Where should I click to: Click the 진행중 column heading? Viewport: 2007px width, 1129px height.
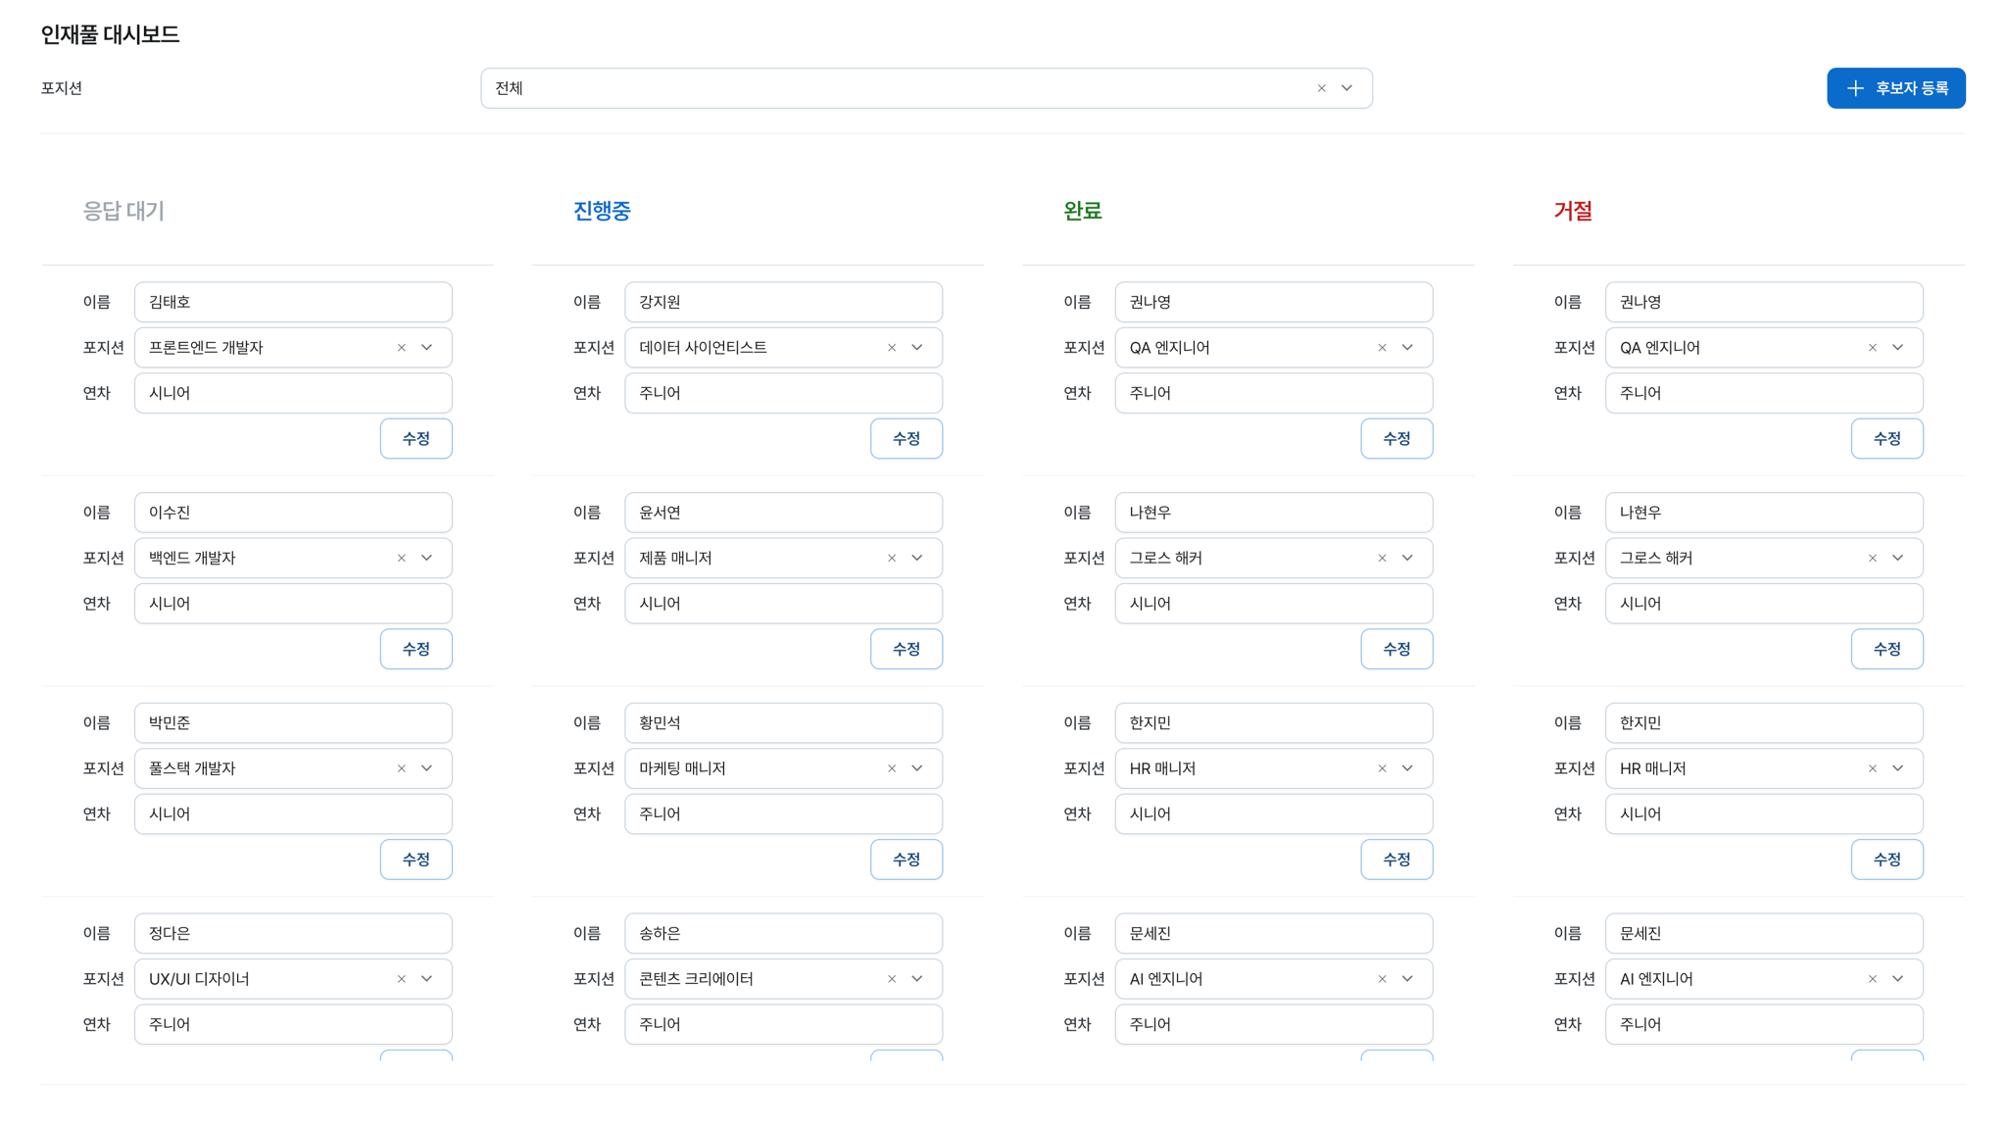602,211
